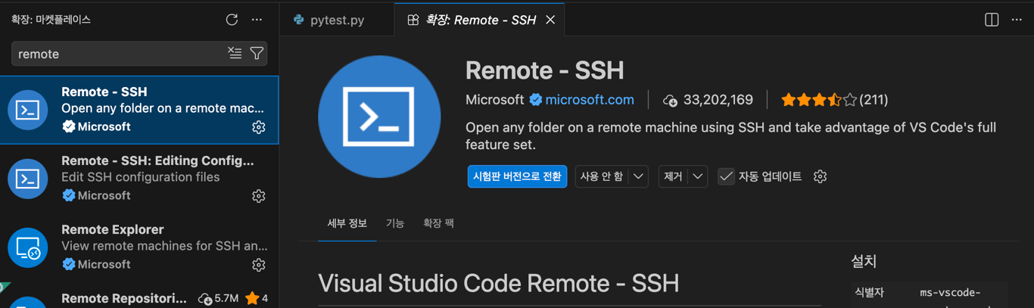Open the 기능 tab
Viewport: 1034px width, 308px height.
pos(395,223)
